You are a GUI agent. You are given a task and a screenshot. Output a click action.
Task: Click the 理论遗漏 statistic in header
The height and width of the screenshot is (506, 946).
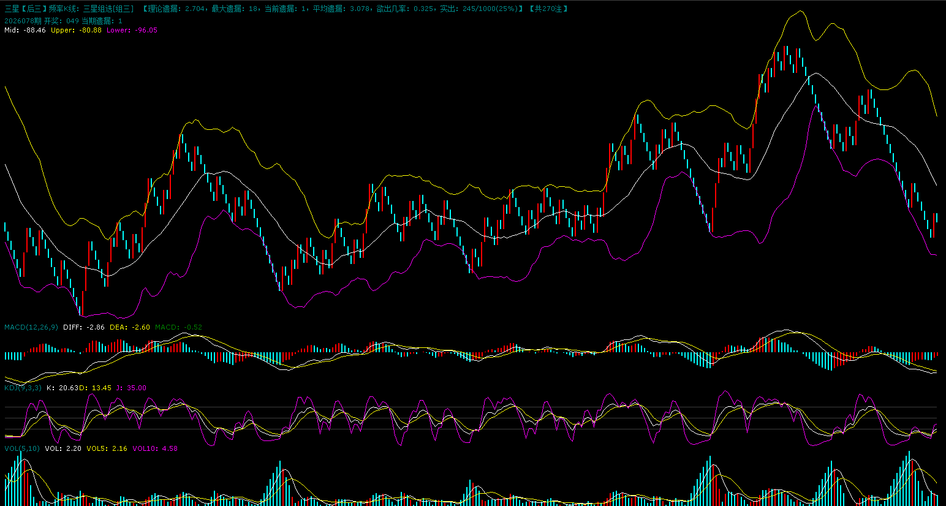coord(175,9)
